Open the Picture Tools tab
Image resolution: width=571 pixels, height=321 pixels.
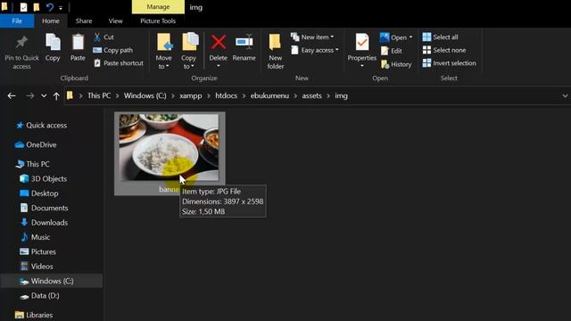coord(158,21)
